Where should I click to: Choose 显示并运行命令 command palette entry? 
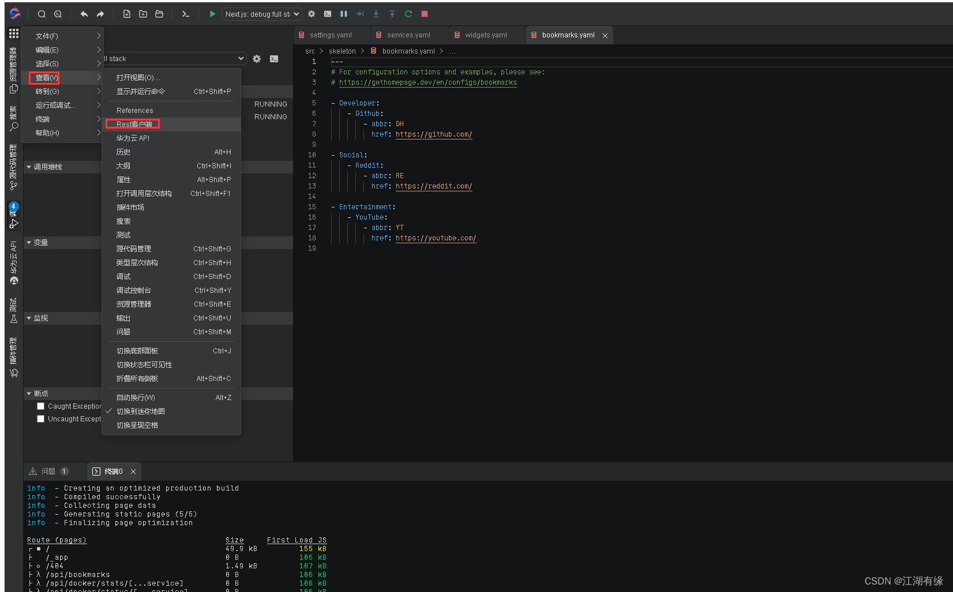point(171,91)
